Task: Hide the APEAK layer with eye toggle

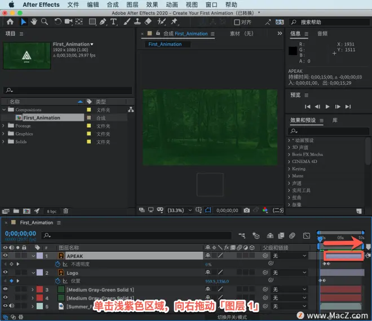Action: tap(5, 256)
